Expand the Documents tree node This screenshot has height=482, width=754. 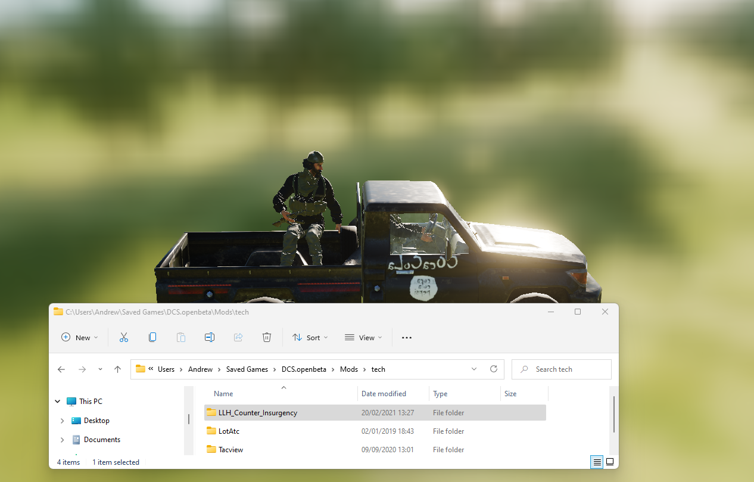click(x=63, y=440)
